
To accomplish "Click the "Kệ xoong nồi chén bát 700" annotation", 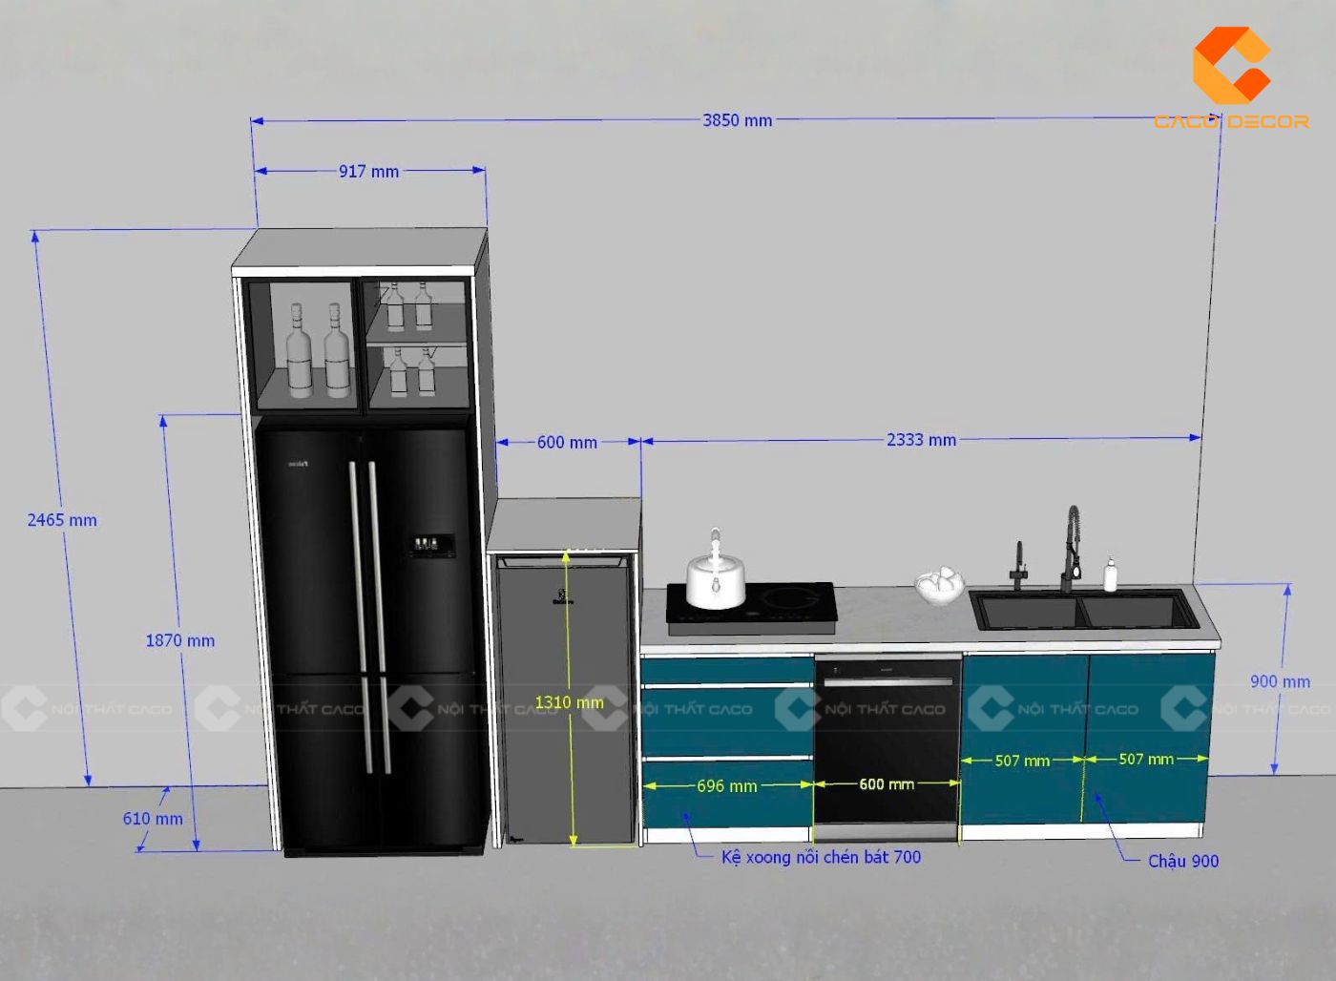I will tap(821, 857).
